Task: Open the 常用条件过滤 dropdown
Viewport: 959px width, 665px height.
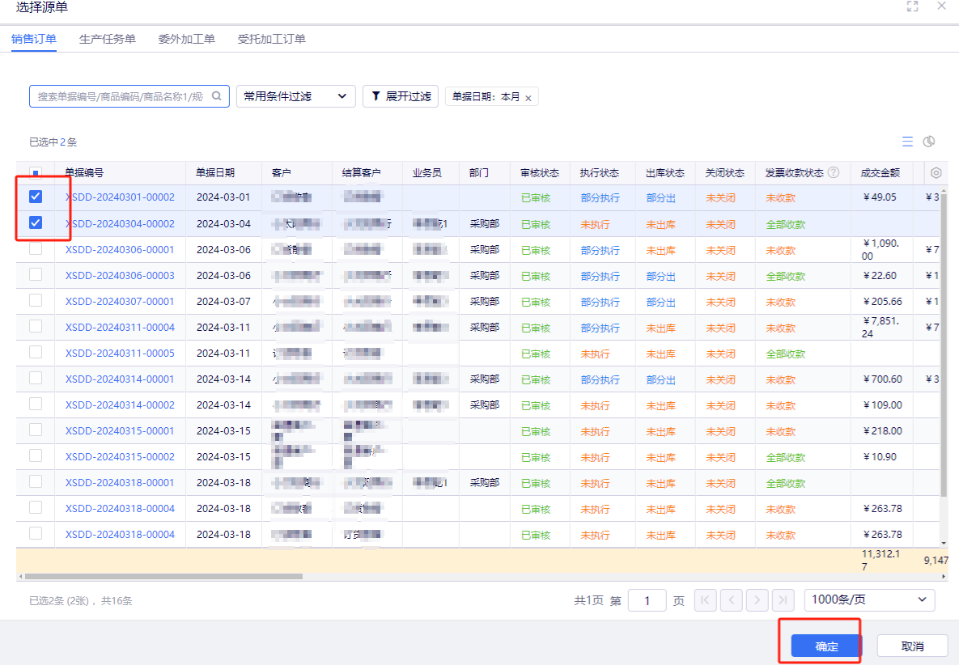Action: pyautogui.click(x=296, y=96)
